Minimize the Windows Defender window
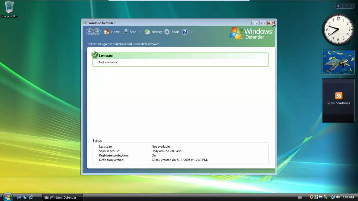This screenshot has width=358, height=201. point(255,23)
